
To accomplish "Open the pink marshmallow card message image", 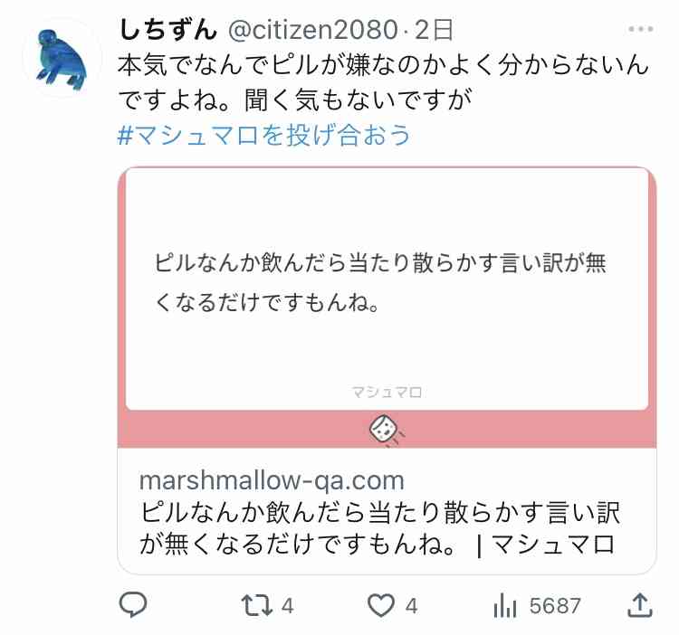I will pyautogui.click(x=387, y=308).
